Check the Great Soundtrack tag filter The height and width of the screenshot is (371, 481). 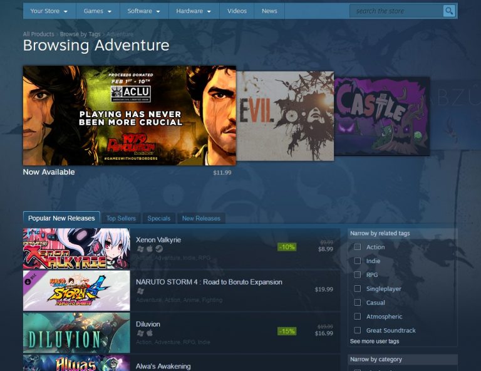point(358,330)
